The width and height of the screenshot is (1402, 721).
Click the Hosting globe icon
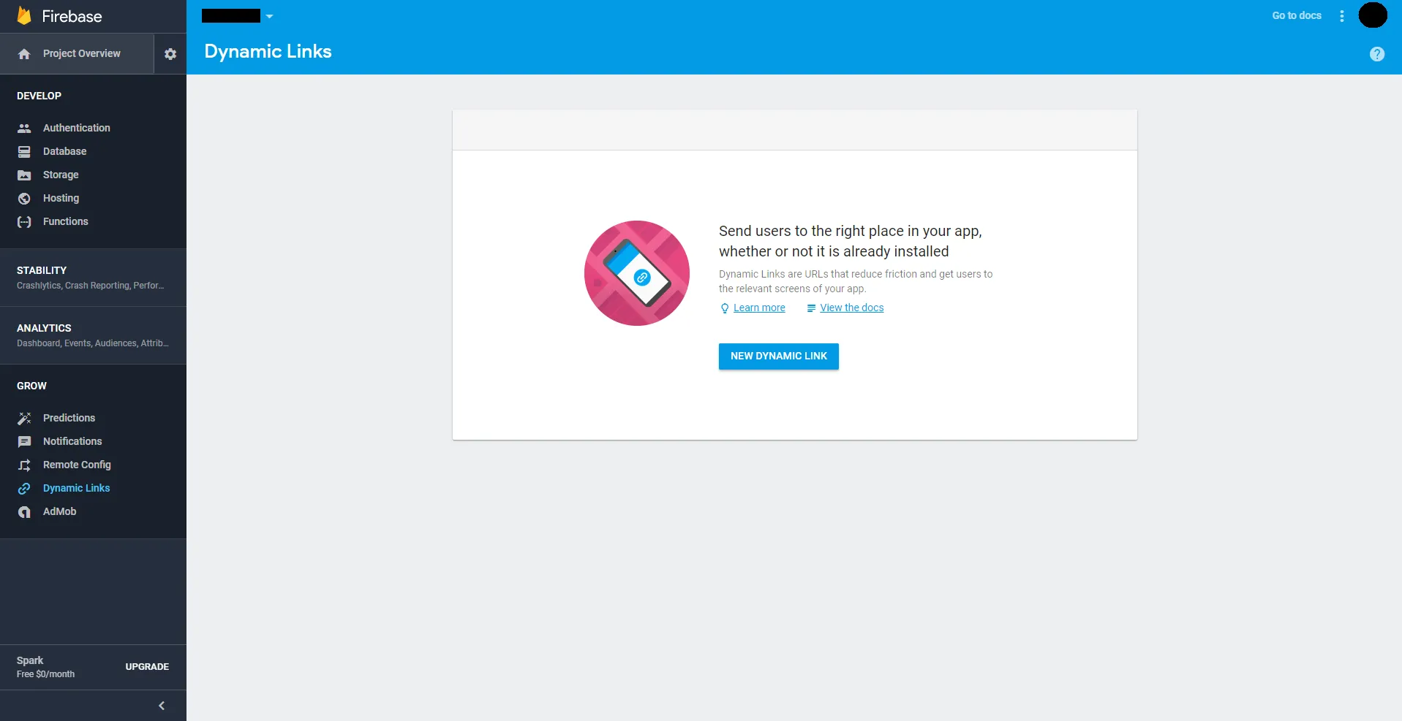pyautogui.click(x=24, y=198)
